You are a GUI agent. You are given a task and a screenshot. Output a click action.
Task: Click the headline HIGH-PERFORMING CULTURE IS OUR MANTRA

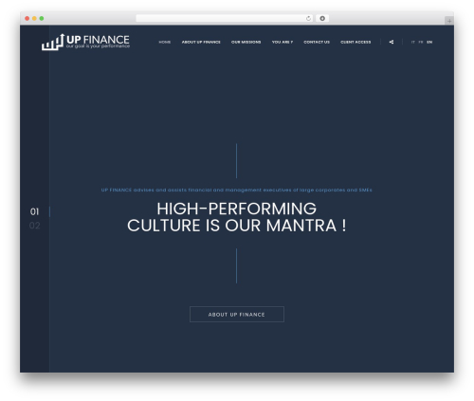tap(237, 217)
